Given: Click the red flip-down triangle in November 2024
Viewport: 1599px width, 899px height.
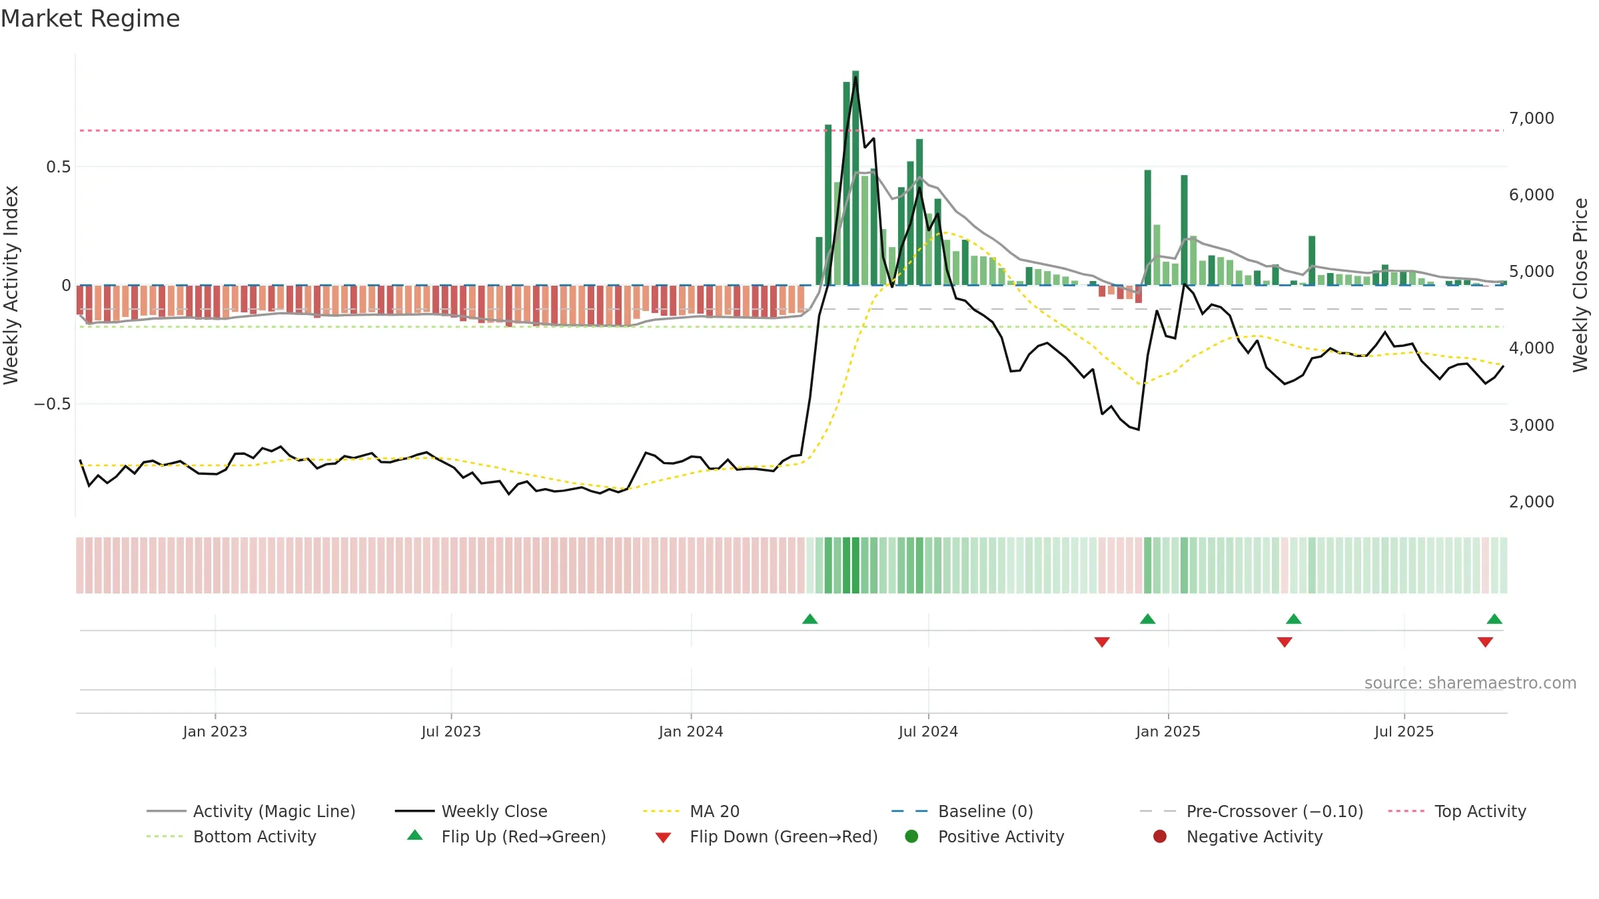Looking at the screenshot, I should coord(1102,642).
